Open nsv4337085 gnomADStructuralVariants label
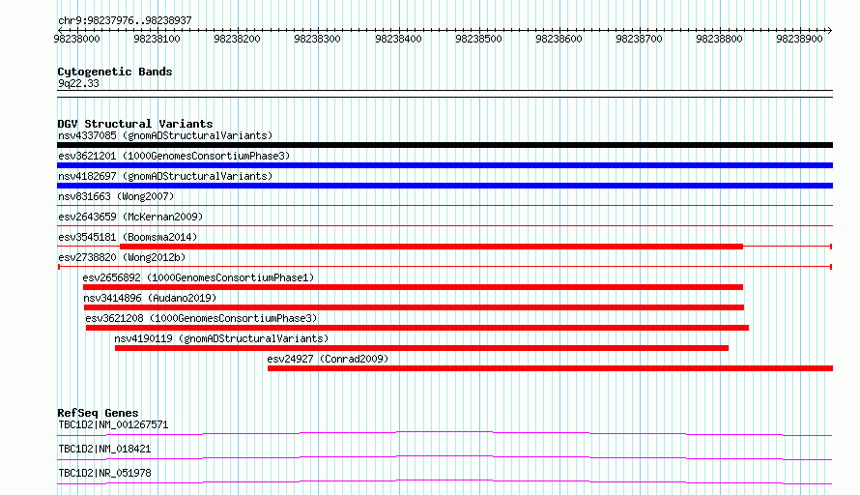Viewport: 860px width, 495px height. tap(165, 135)
